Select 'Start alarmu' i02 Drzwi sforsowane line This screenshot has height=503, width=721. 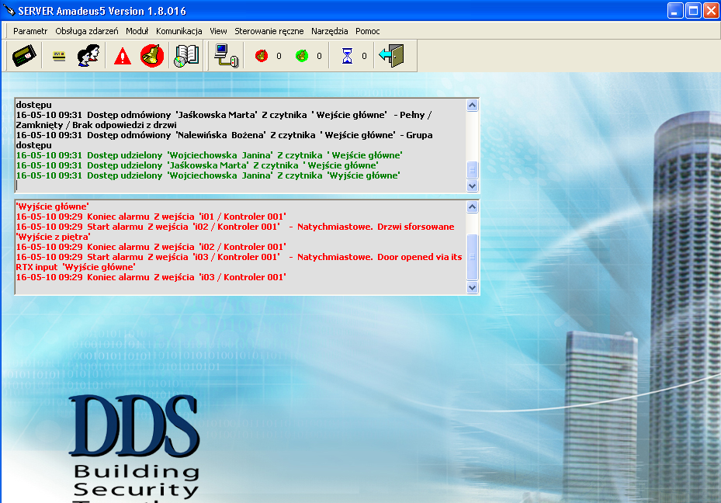click(235, 231)
